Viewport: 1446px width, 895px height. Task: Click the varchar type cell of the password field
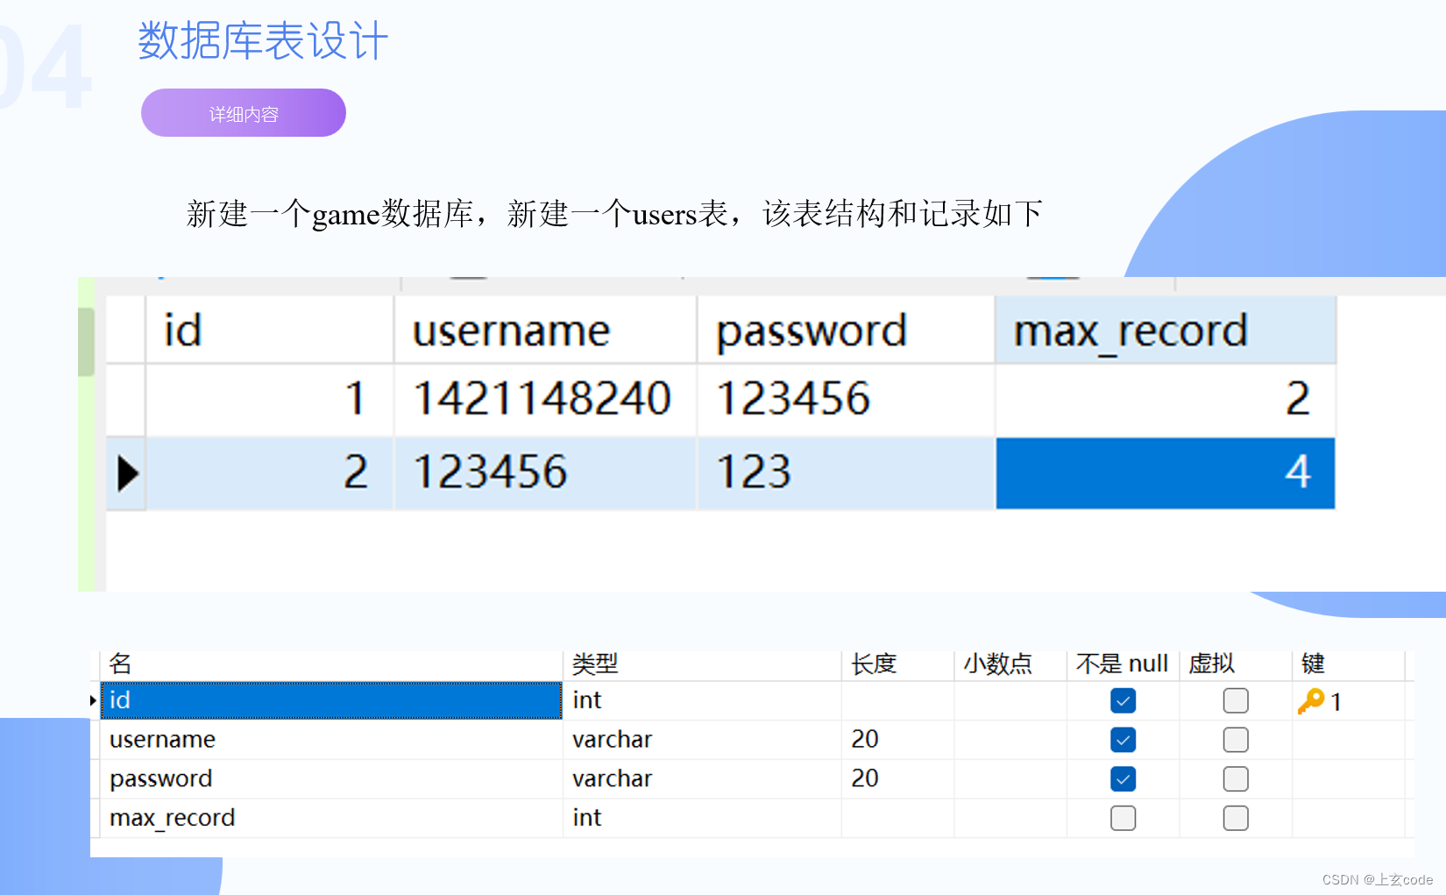coord(702,778)
